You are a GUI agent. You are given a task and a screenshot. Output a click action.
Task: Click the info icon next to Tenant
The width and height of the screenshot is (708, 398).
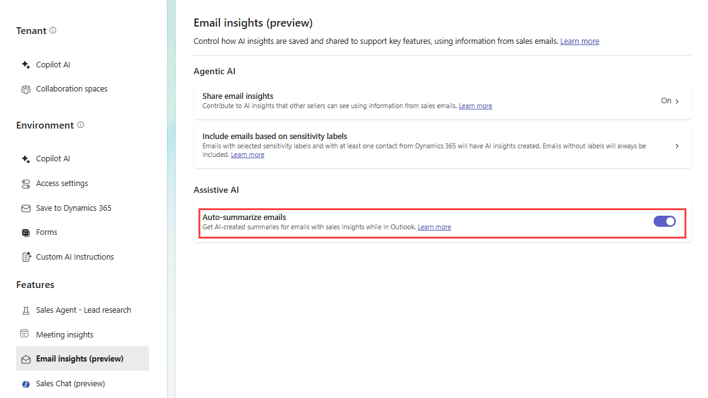pos(53,30)
